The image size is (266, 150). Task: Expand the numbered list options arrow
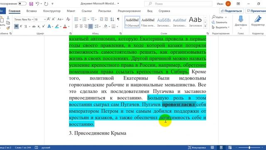click(88, 20)
